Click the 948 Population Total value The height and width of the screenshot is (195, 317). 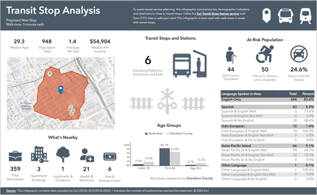pos(47,42)
